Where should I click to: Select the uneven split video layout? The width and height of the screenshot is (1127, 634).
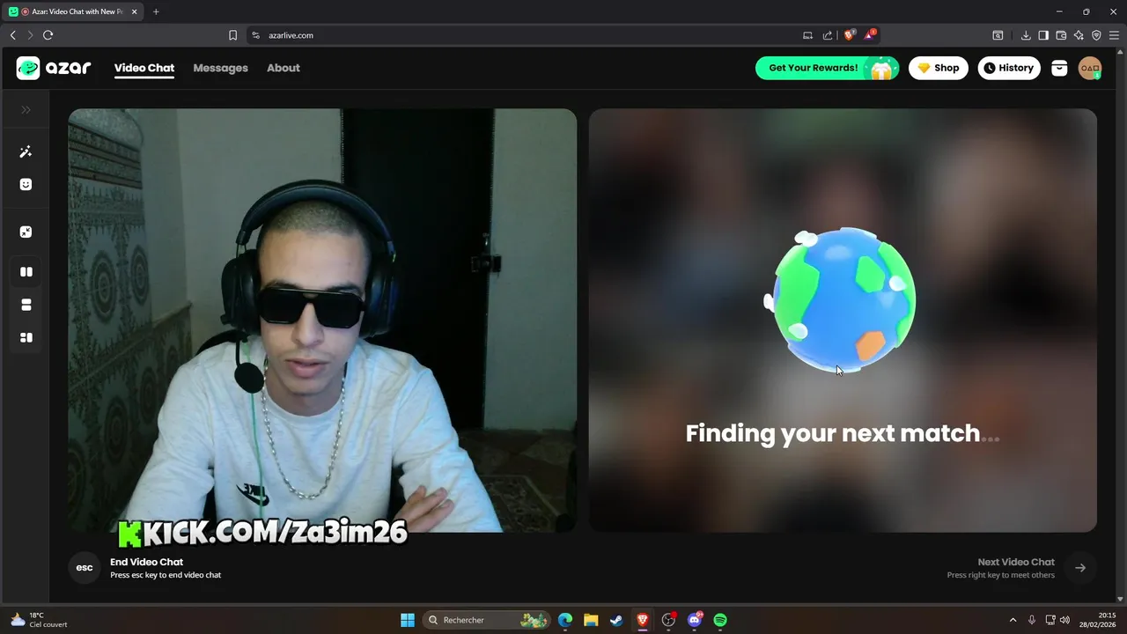(x=26, y=337)
